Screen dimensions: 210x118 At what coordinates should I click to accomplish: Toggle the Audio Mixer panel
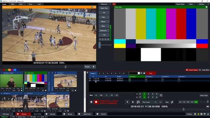click(x=204, y=70)
